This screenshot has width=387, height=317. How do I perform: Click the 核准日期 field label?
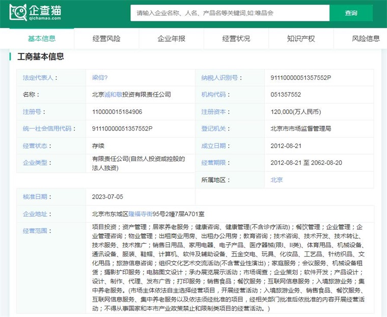point(37,197)
